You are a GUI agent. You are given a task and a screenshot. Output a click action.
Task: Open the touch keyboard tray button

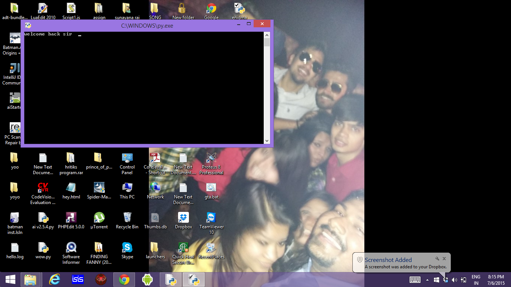tap(415, 280)
